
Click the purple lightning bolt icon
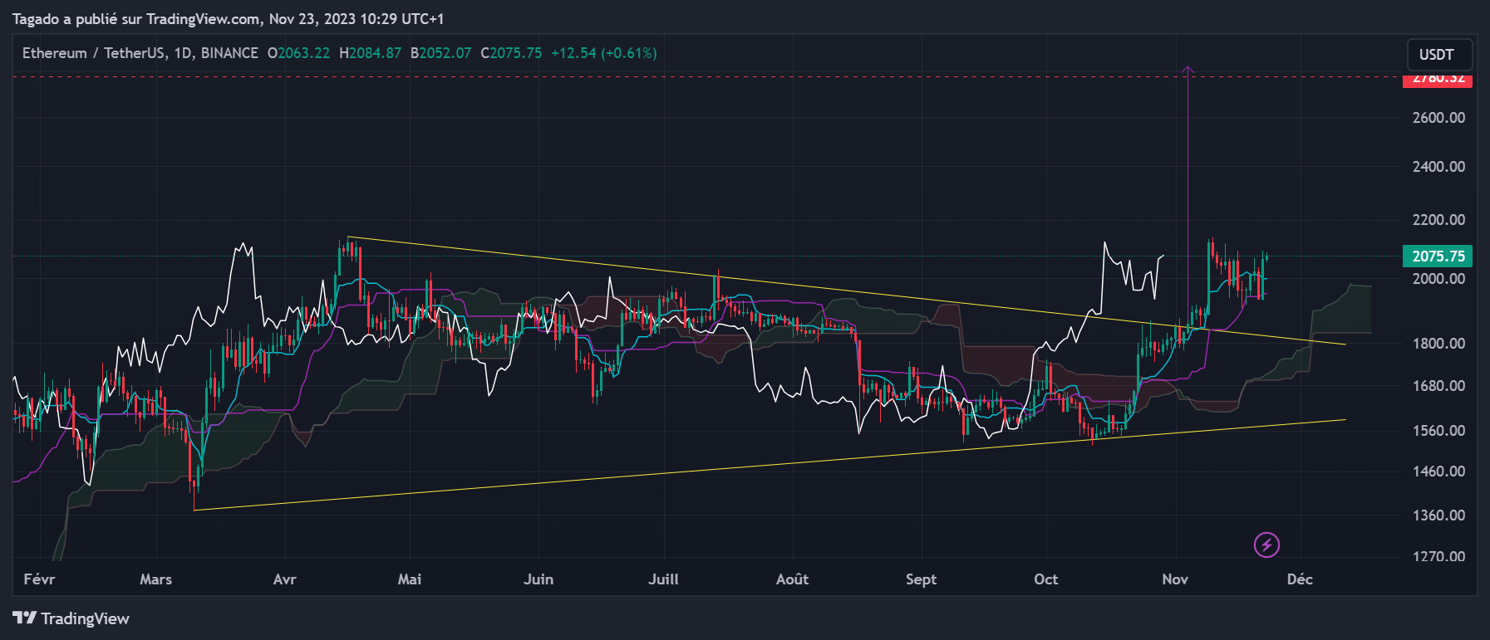tap(1266, 545)
